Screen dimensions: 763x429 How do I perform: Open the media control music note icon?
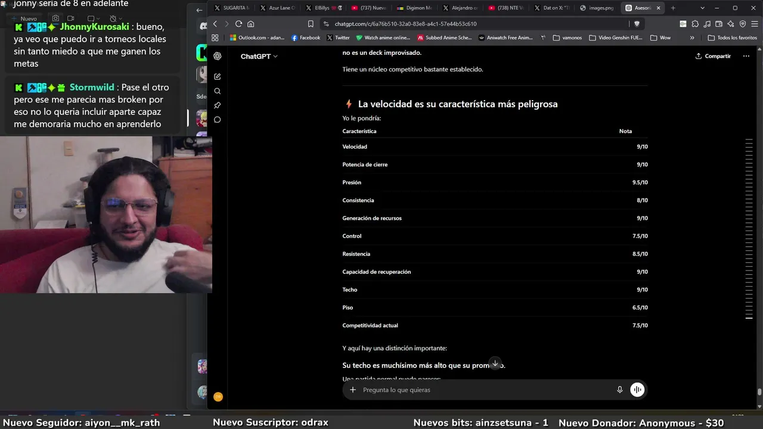pos(707,24)
